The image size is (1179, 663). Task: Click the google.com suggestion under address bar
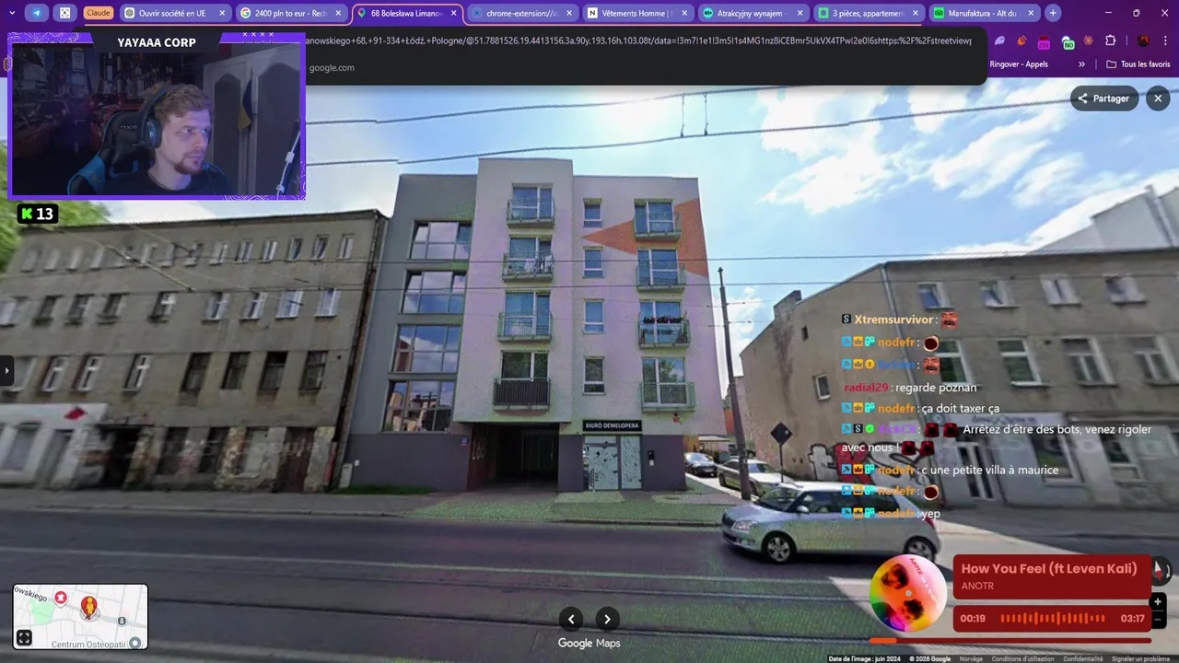[x=332, y=67]
